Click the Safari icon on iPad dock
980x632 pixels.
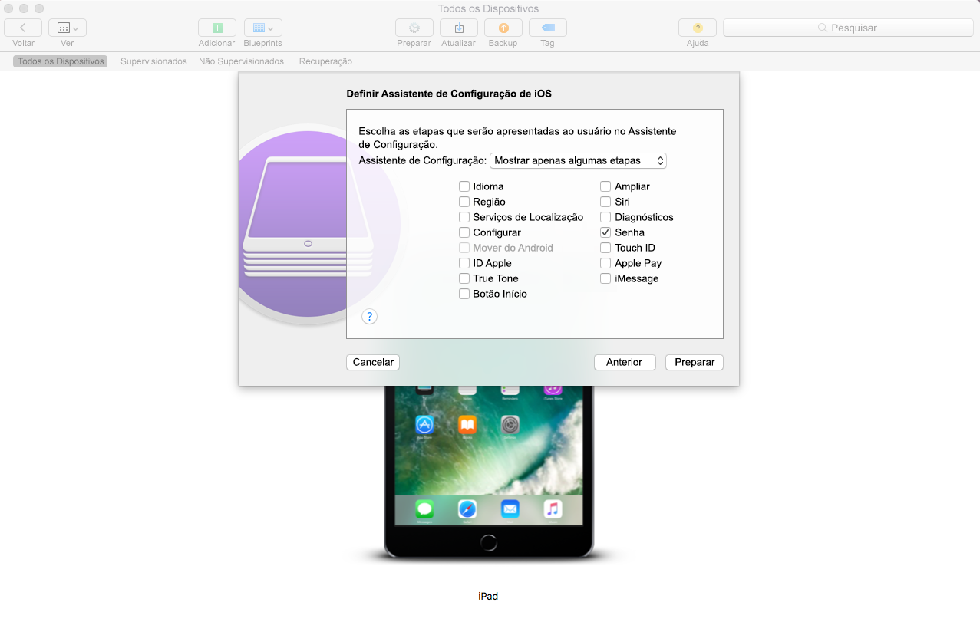pyautogui.click(x=467, y=509)
